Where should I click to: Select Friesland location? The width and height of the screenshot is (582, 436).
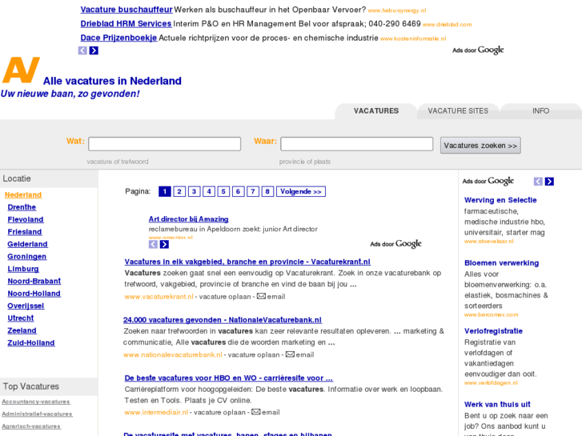[x=25, y=231]
